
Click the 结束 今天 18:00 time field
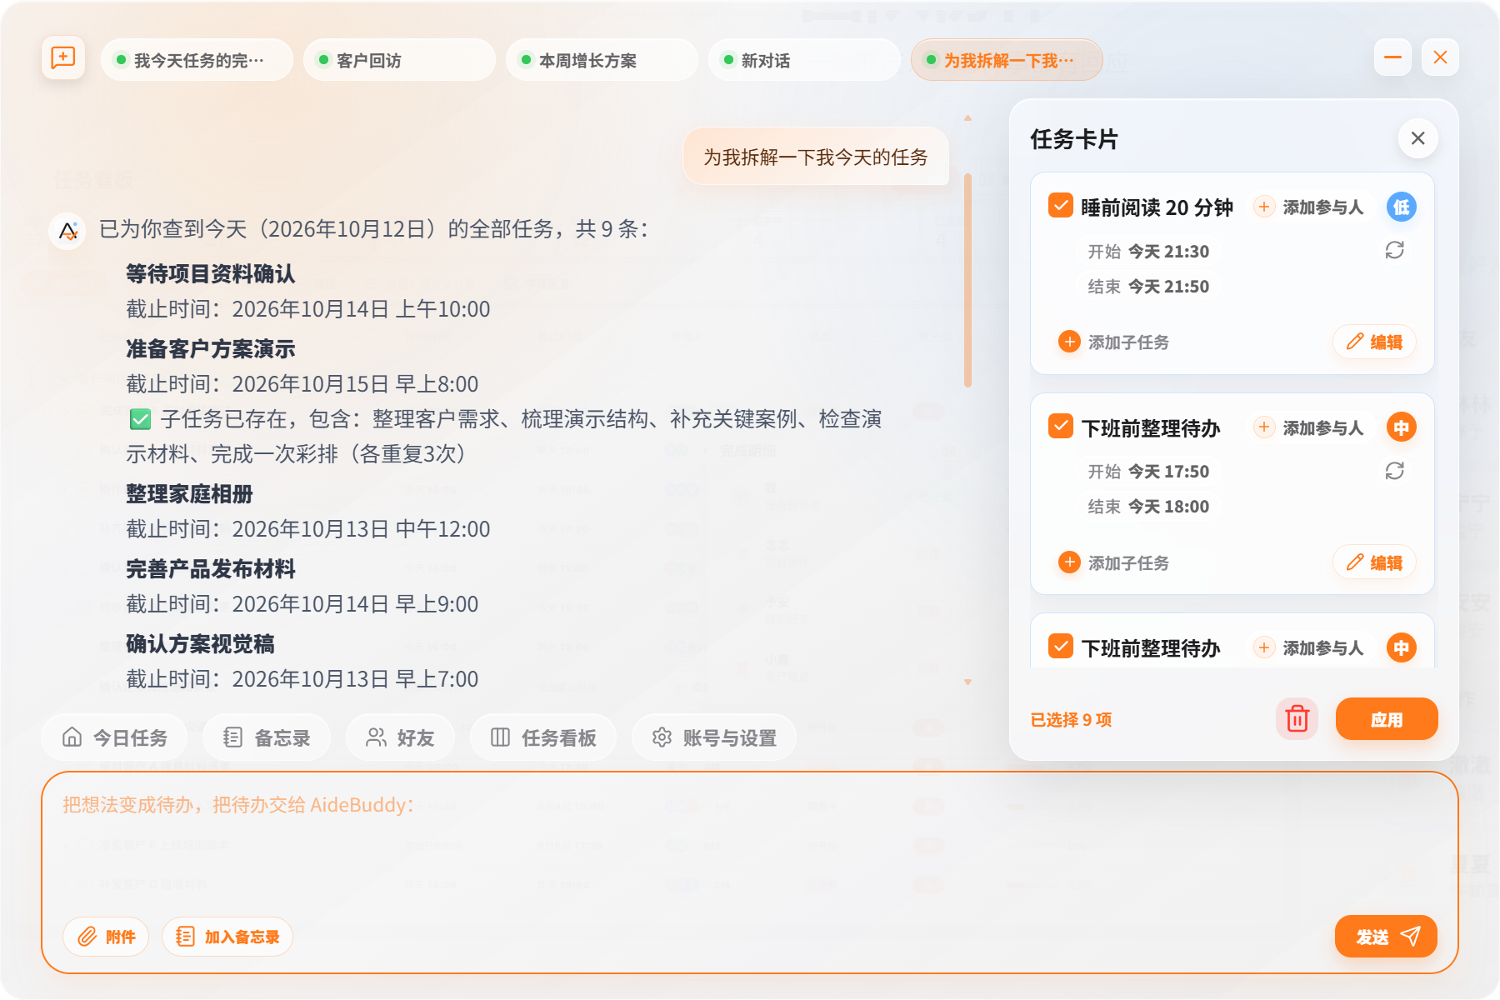(1148, 506)
